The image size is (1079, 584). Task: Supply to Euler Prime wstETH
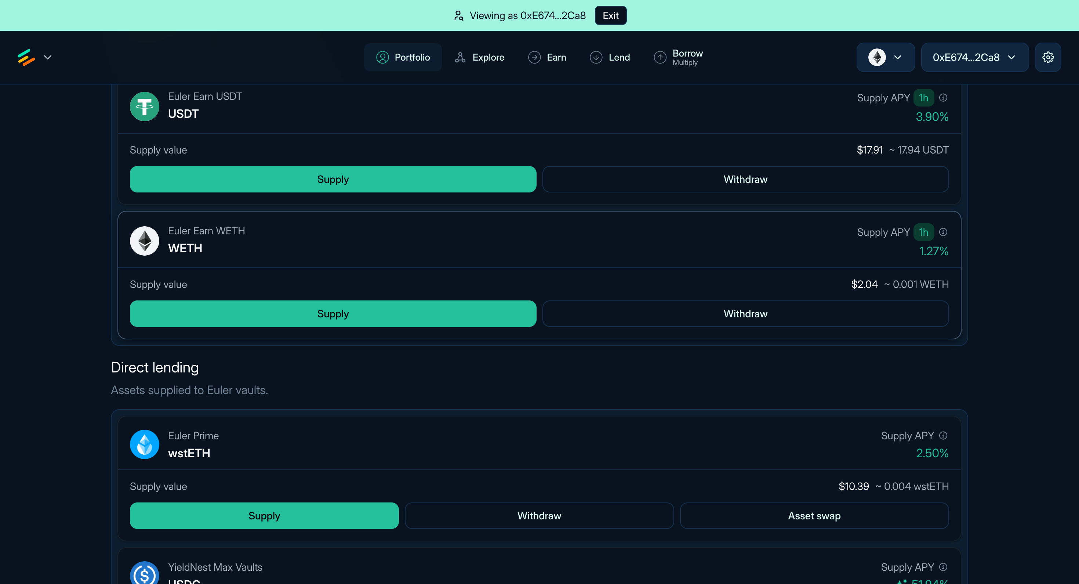coord(264,516)
